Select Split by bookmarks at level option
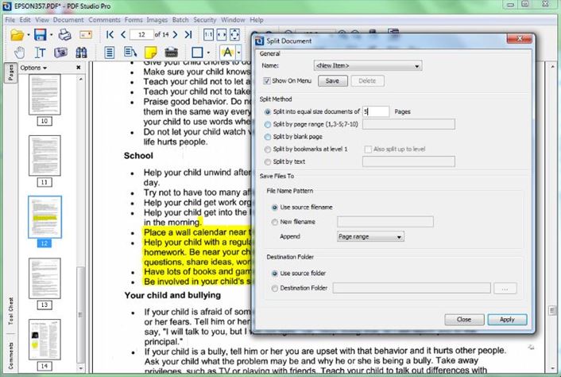The height and width of the screenshot is (377, 561). click(x=267, y=150)
